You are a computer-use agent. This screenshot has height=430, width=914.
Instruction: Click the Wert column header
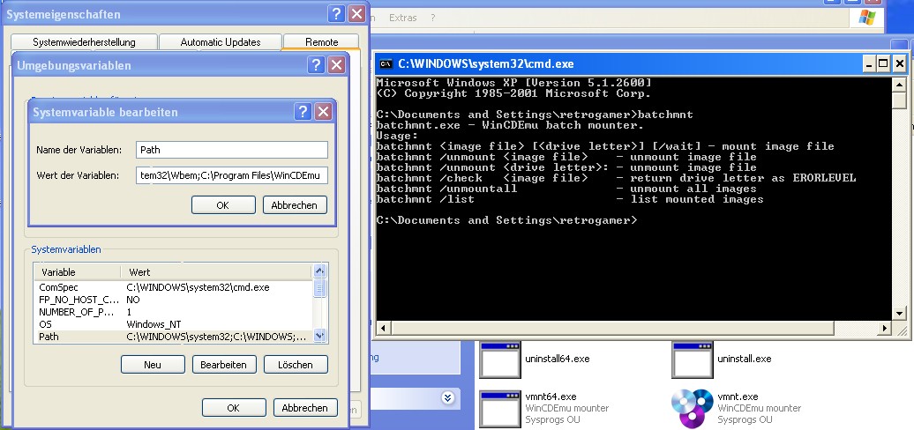[x=217, y=272]
